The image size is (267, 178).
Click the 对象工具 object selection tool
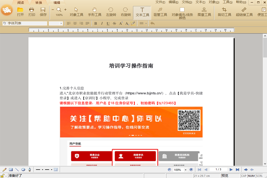76,12
